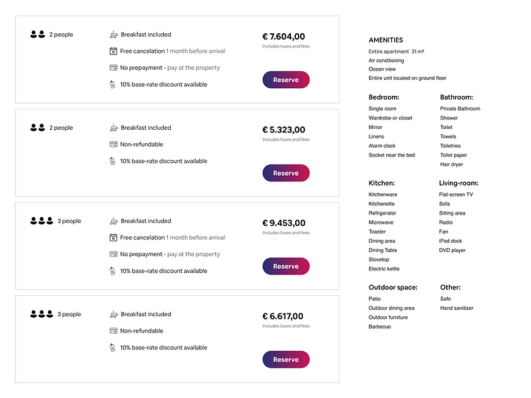Click non-refundable card icon in €5.323,00 offer
531x398 pixels.
(113, 144)
